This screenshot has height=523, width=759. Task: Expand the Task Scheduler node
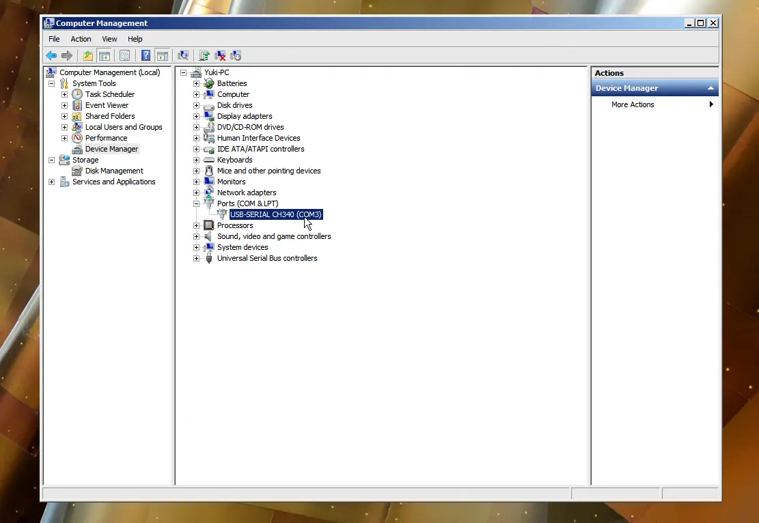click(x=64, y=94)
